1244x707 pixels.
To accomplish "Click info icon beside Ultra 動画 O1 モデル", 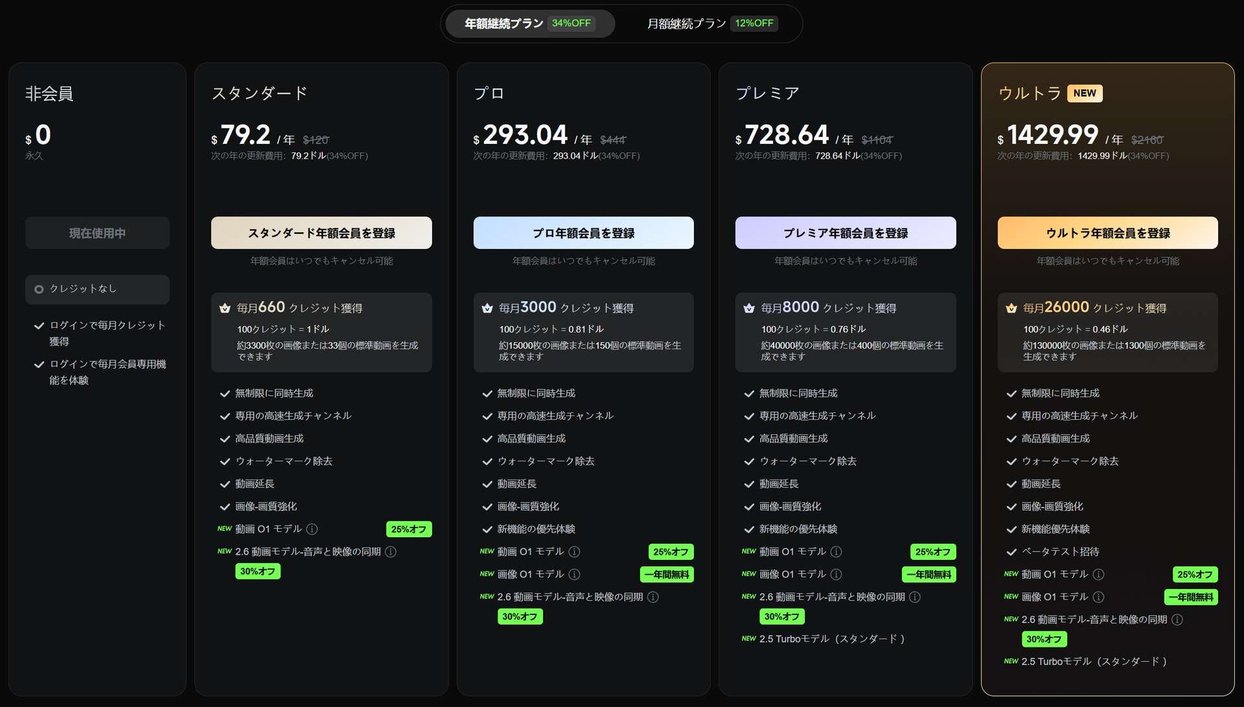I will (x=1098, y=575).
